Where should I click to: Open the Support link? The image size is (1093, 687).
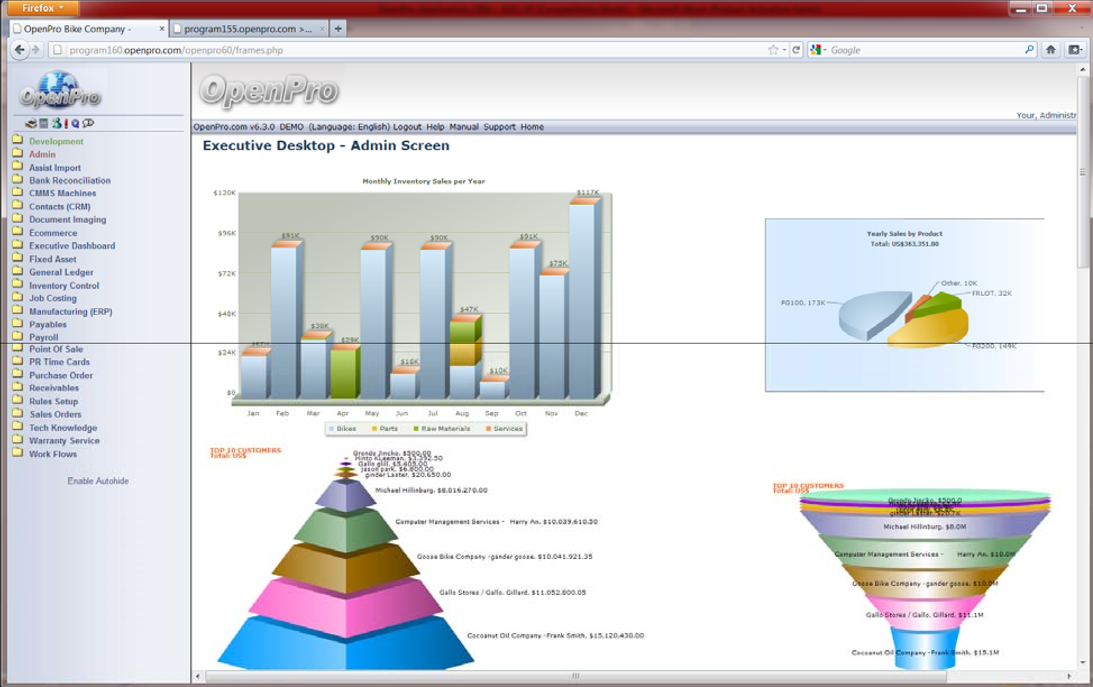[x=499, y=127]
